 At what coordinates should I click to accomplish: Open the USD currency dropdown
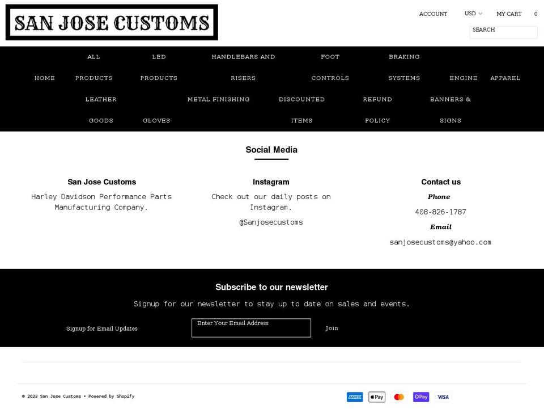click(473, 14)
